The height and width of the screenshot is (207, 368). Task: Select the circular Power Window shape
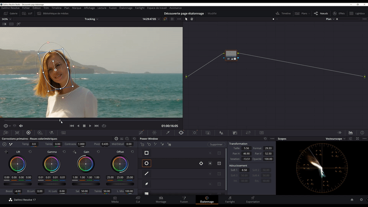(x=146, y=163)
